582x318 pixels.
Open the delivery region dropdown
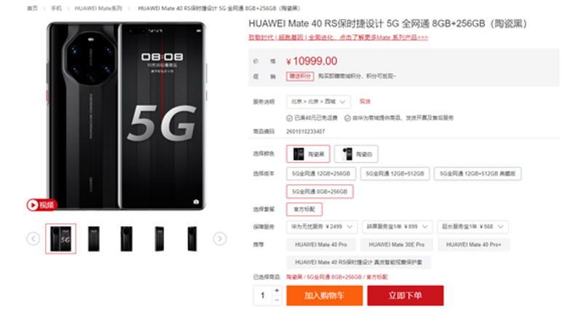[318, 102]
